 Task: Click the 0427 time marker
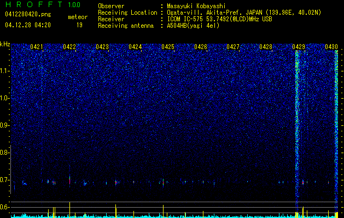pyautogui.click(x=233, y=47)
